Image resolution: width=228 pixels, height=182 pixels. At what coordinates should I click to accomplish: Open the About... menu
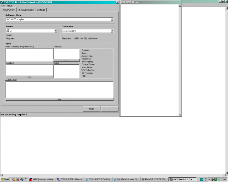tap(10, 6)
